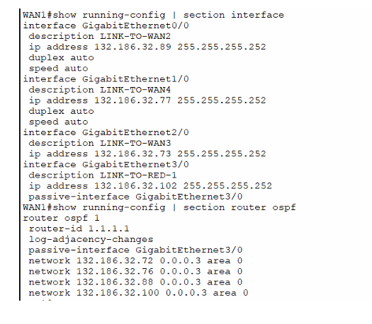Click 'section router ospf' command line
Viewport: 372px width, 324px height.
click(x=159, y=208)
